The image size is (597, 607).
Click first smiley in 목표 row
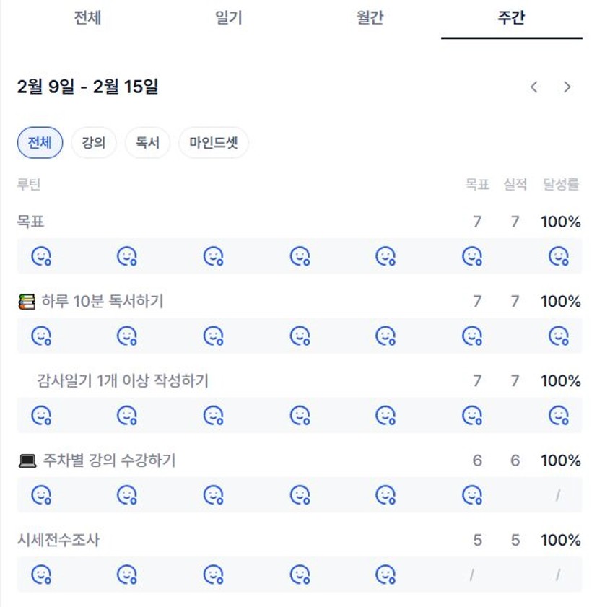click(41, 256)
